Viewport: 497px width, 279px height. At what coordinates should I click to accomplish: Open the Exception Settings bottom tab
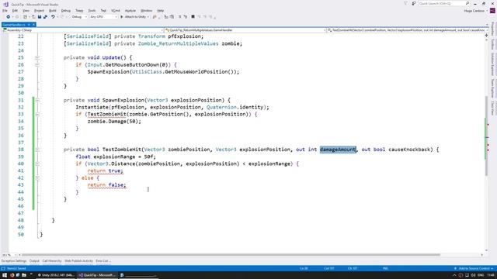(14, 261)
